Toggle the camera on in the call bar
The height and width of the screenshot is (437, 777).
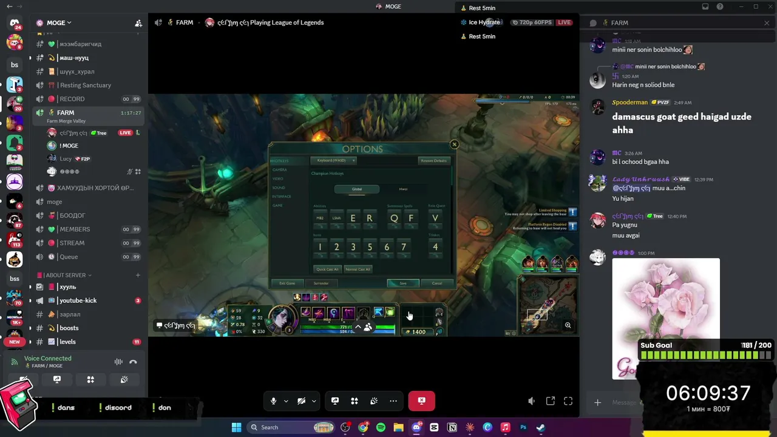[x=301, y=401]
